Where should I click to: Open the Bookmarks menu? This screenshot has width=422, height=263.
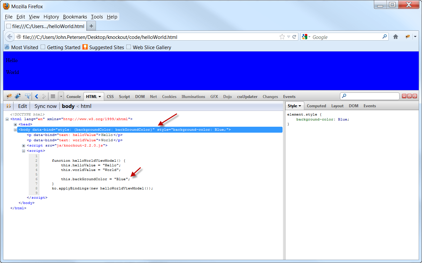coord(75,16)
